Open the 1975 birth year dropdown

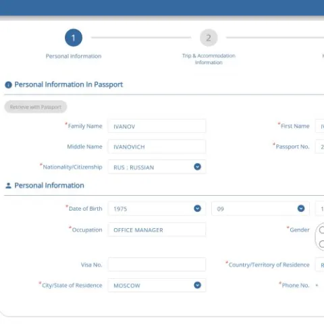click(x=157, y=209)
